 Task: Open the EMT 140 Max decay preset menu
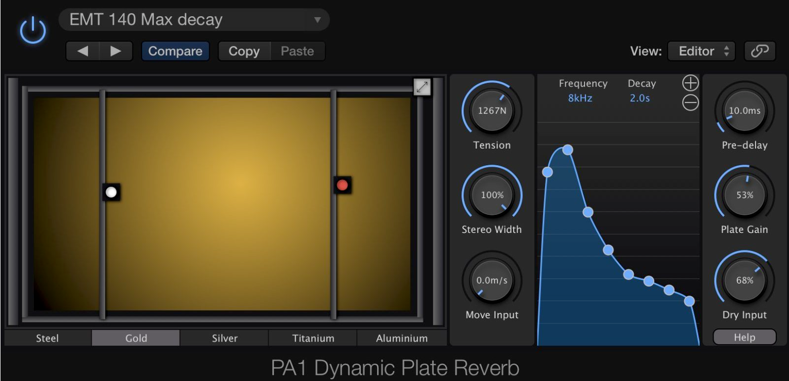click(x=194, y=20)
